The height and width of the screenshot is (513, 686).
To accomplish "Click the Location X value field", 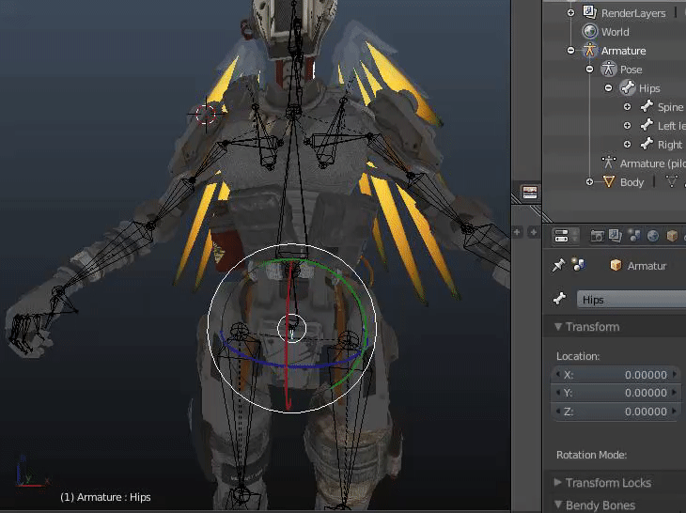I will (616, 375).
